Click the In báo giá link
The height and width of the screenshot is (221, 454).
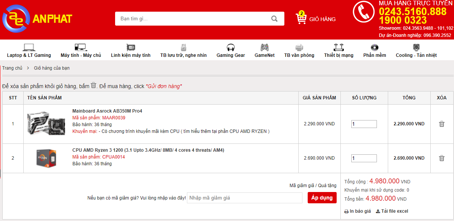(x=360, y=211)
